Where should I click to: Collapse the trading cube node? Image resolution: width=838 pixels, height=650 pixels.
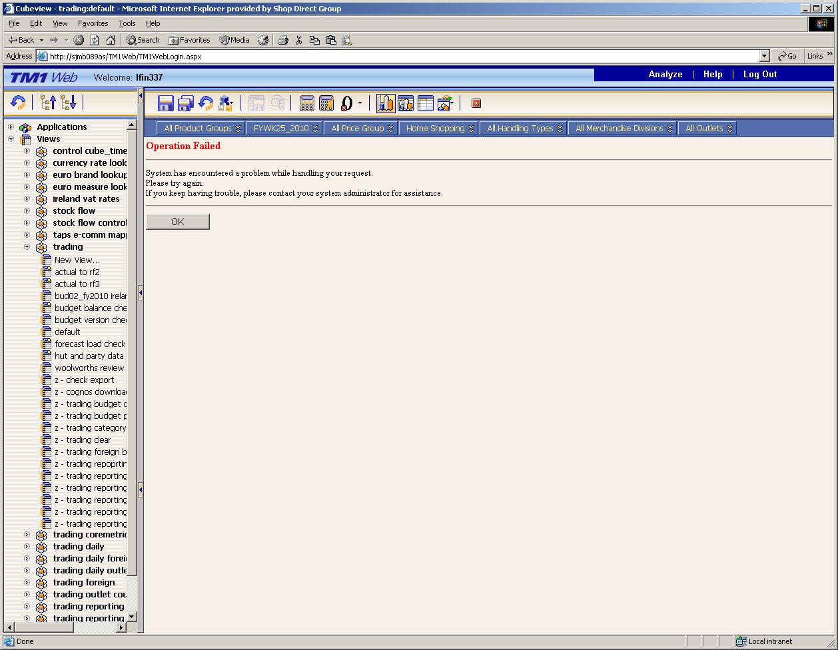click(x=27, y=247)
